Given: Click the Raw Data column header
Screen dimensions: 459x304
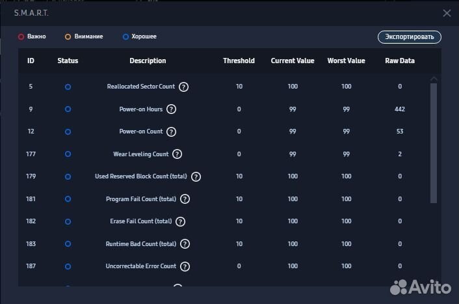Looking at the screenshot, I should point(399,61).
